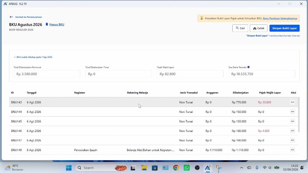Open Microsoft Store from taskbar

154,168
